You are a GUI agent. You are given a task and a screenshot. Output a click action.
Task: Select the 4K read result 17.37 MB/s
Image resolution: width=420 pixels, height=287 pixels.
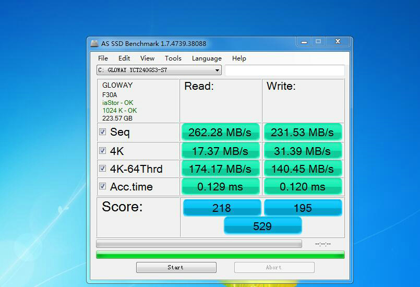click(221, 151)
